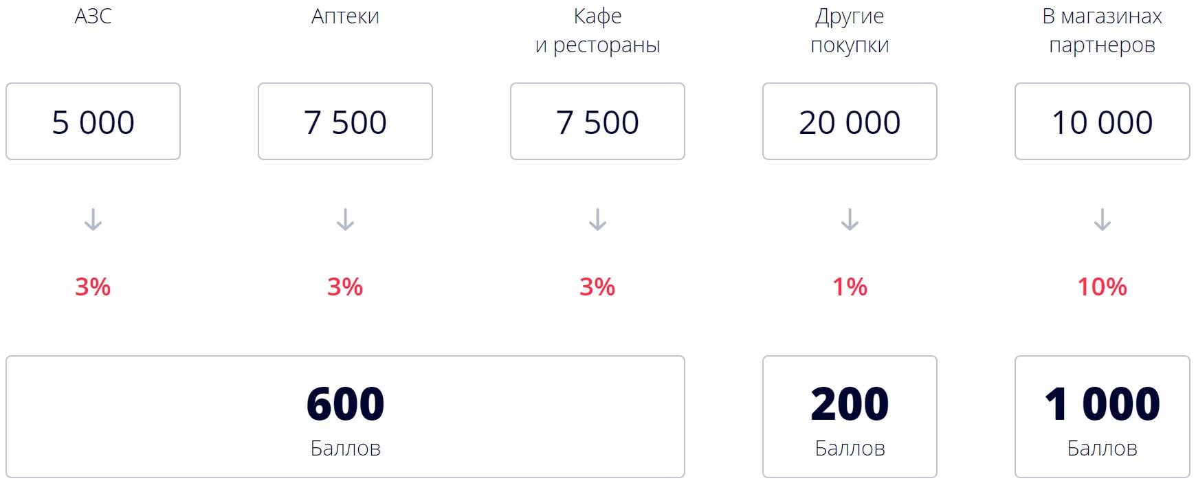Click the 3% rate under АЗС
The height and width of the screenshot is (483, 1196).
pyautogui.click(x=93, y=287)
